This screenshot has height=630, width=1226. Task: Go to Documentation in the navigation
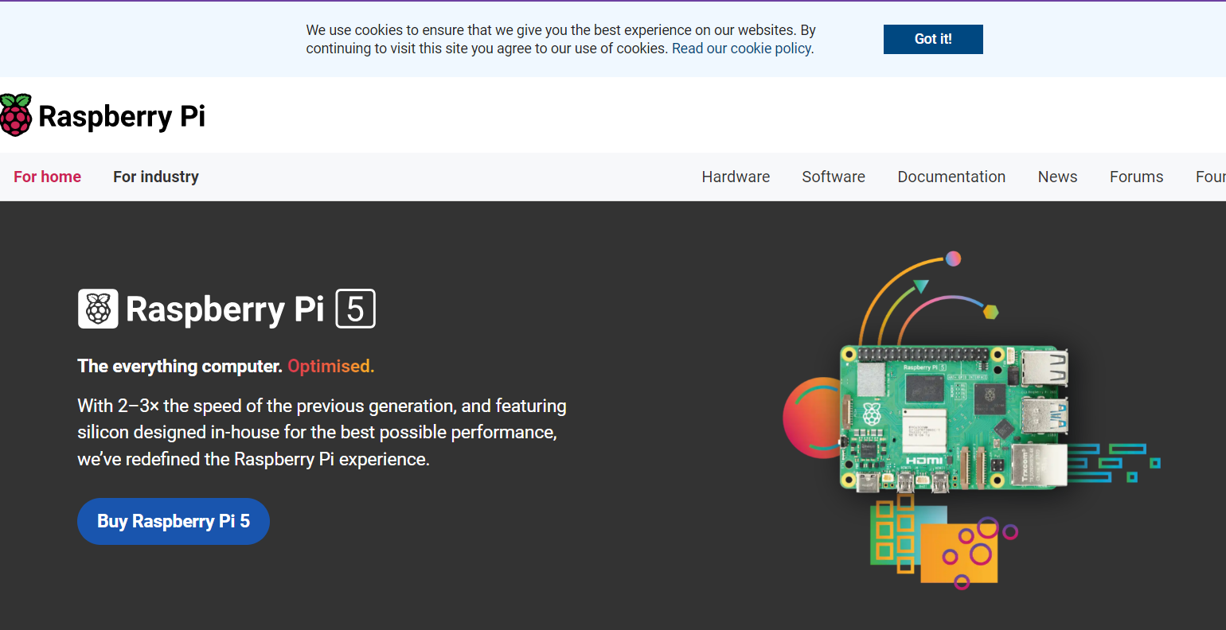point(951,177)
